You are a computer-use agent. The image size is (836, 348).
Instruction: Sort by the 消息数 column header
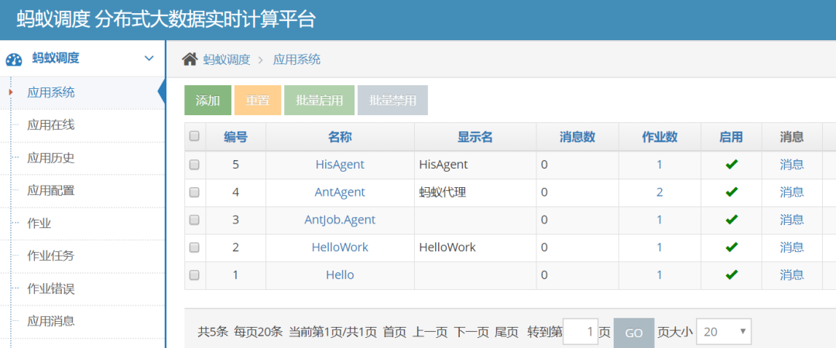tap(577, 137)
